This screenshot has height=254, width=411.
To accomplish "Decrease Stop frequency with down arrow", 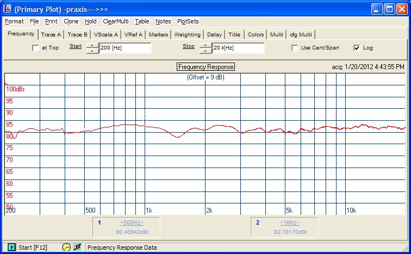I will point(205,51).
